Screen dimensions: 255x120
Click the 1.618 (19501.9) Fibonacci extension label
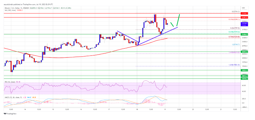(234, 65)
